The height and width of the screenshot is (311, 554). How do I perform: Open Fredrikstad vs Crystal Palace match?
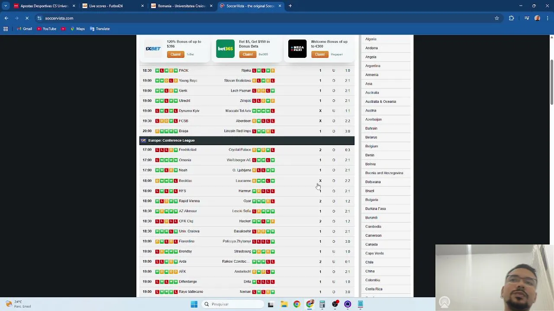(247, 150)
